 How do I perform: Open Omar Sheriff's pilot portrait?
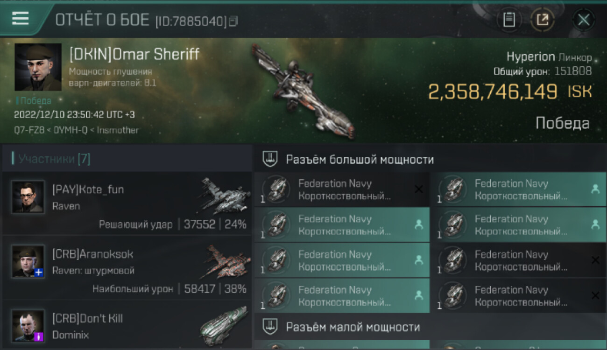38,67
